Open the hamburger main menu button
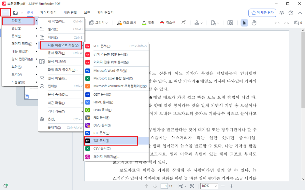 pyautogui.click(x=6, y=13)
